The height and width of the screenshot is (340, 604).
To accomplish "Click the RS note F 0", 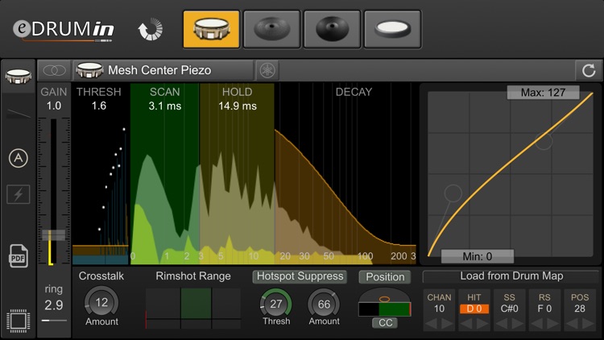I will (x=544, y=309).
